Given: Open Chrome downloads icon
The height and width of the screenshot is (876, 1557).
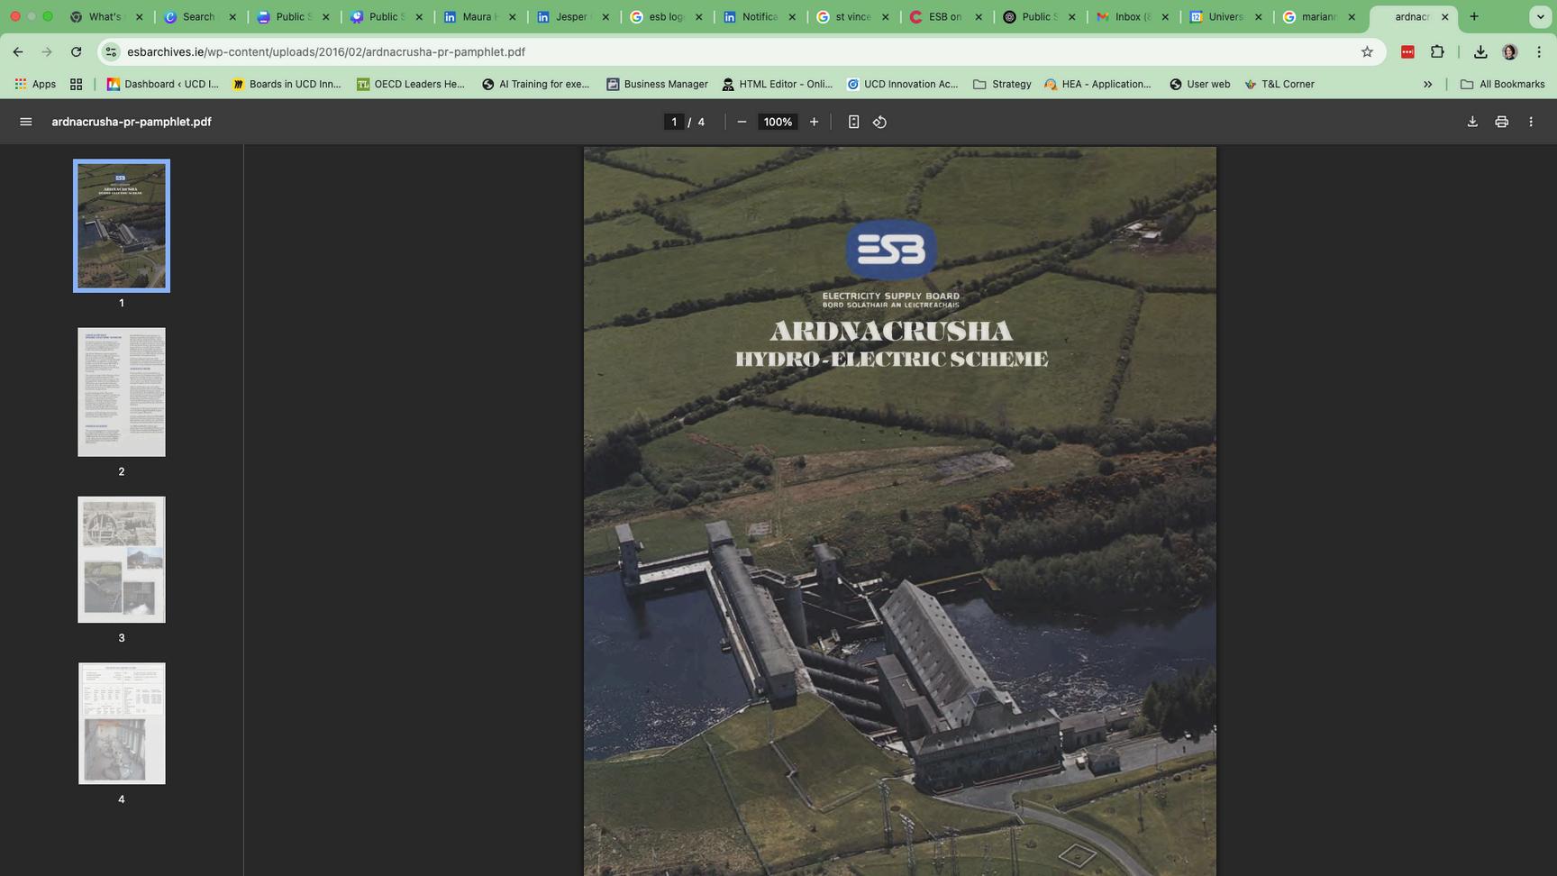Looking at the screenshot, I should [x=1480, y=52].
